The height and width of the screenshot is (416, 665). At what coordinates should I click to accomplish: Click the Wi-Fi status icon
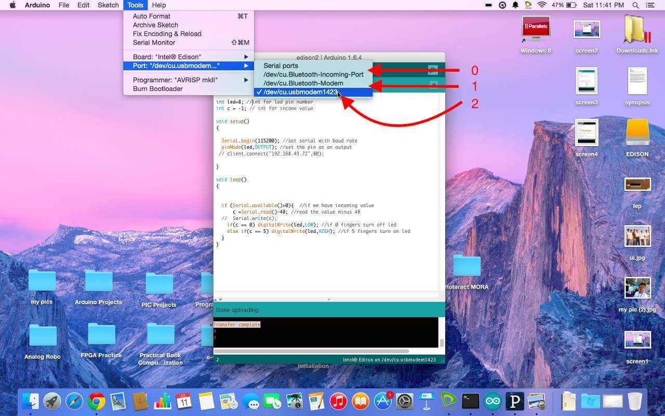542,5
